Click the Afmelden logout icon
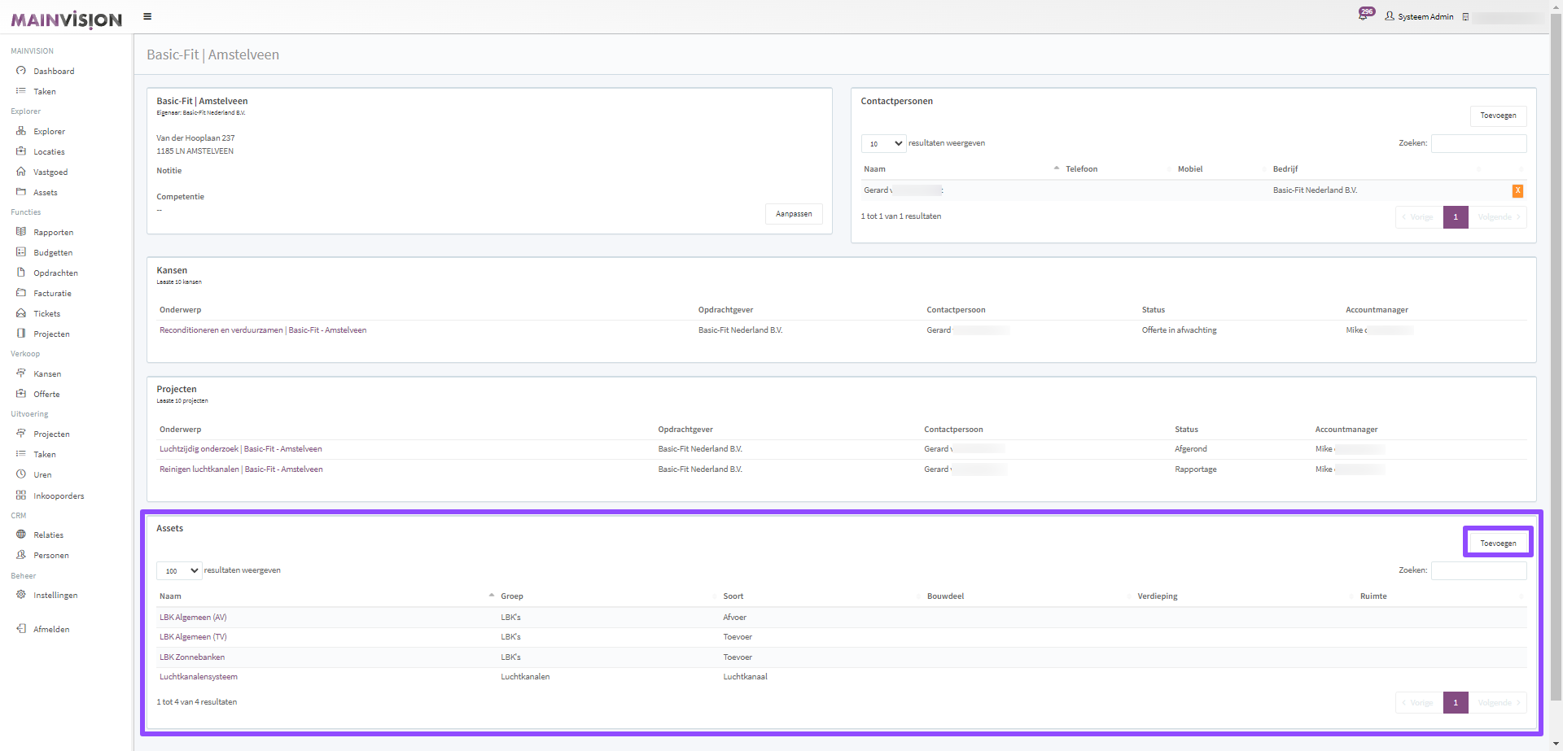The width and height of the screenshot is (1563, 751). click(x=21, y=629)
